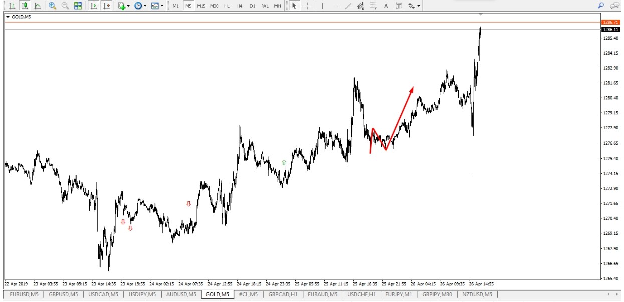The image size is (624, 302).
Task: Click the orange 1286.71 price label
Action: point(611,22)
